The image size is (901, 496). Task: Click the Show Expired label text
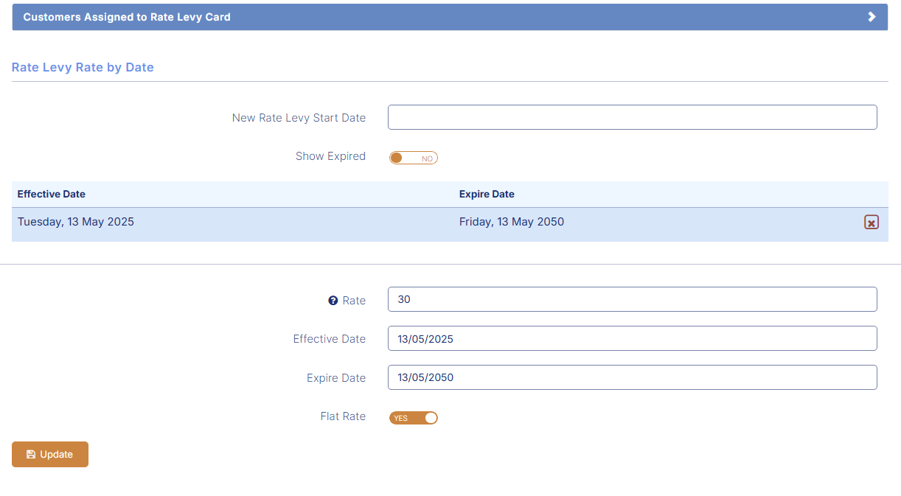(x=330, y=156)
